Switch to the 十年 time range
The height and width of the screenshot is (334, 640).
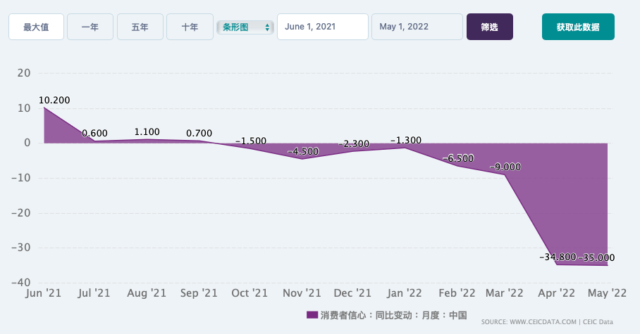click(x=190, y=27)
